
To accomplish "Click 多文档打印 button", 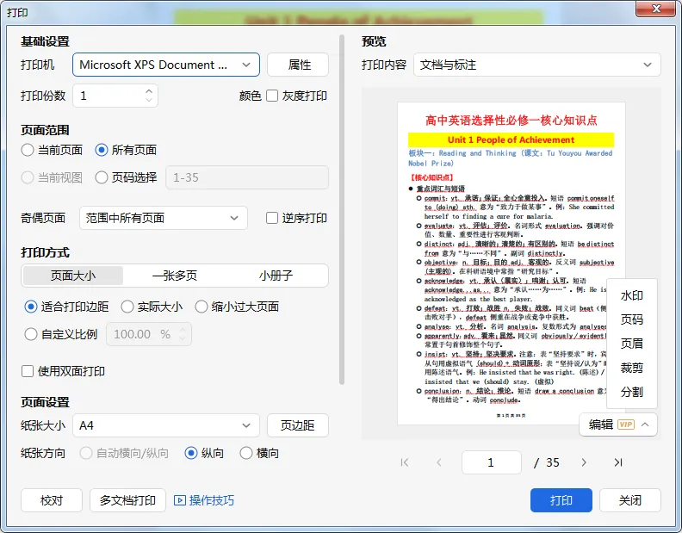I will pyautogui.click(x=127, y=500).
